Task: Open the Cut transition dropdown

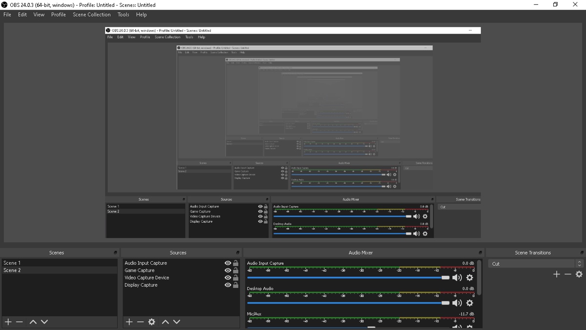Action: pyautogui.click(x=536, y=264)
